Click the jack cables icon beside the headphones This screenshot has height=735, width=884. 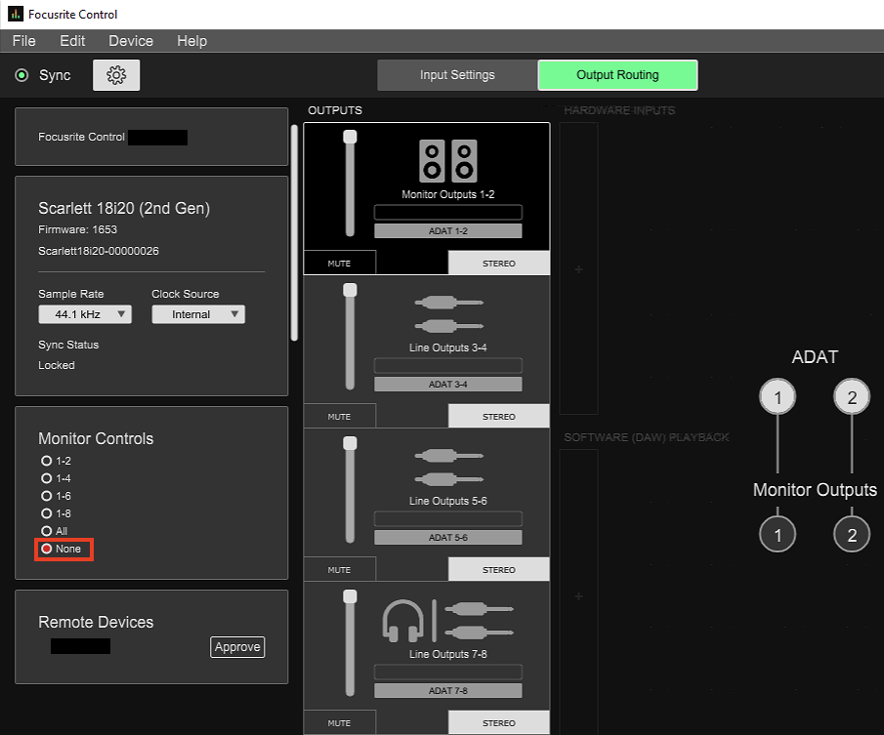click(x=479, y=621)
